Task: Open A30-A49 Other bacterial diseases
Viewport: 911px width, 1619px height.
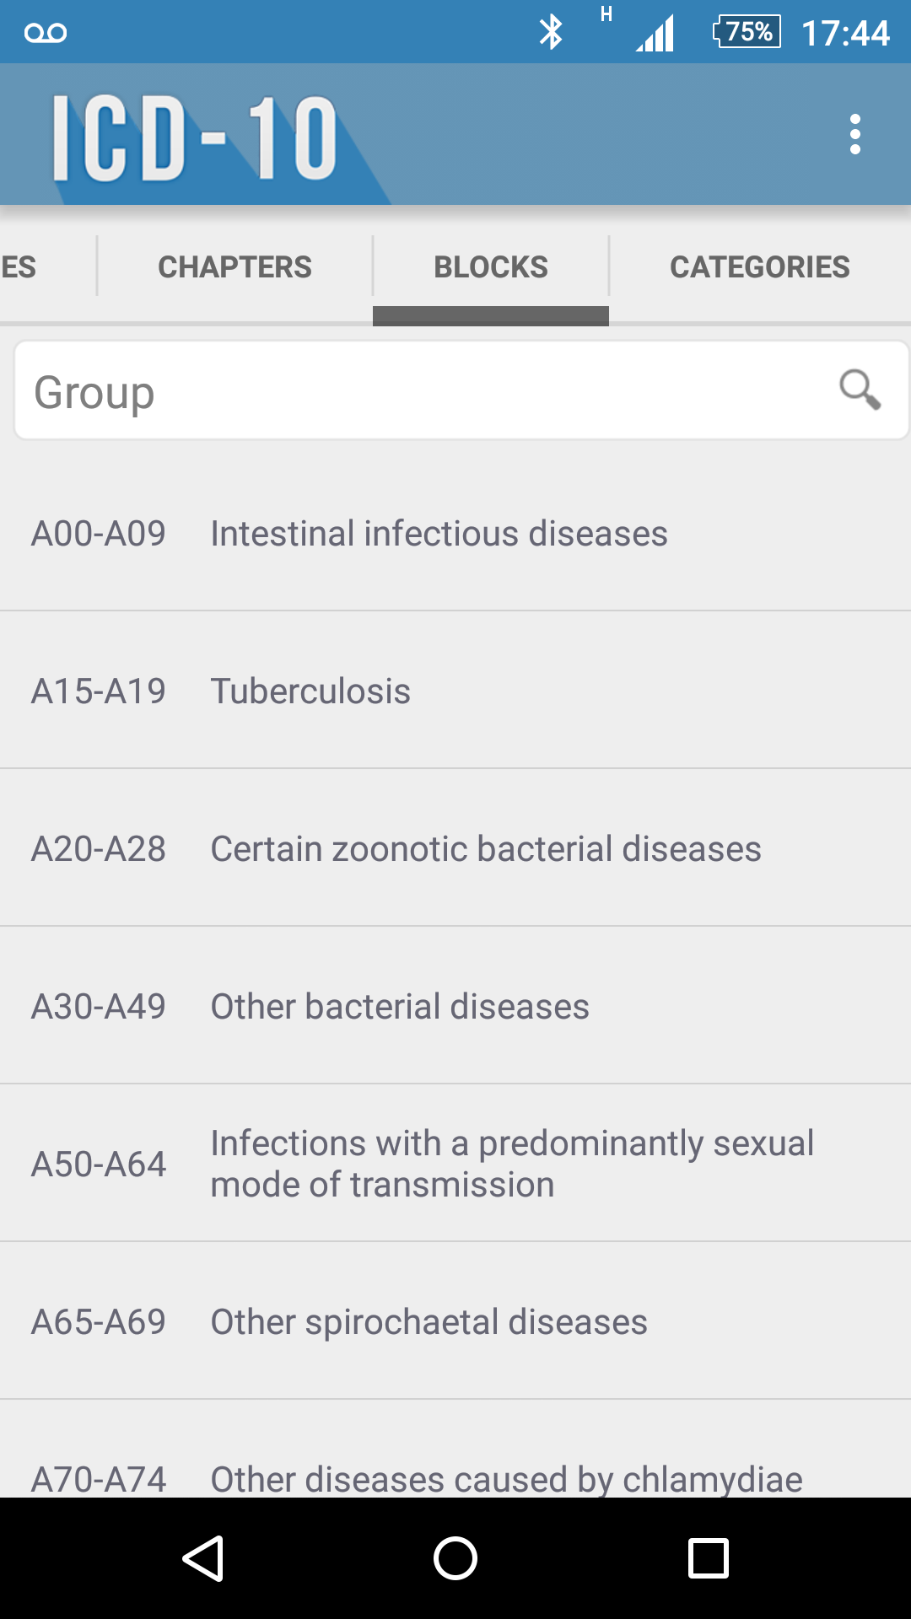Action: [x=455, y=1006]
